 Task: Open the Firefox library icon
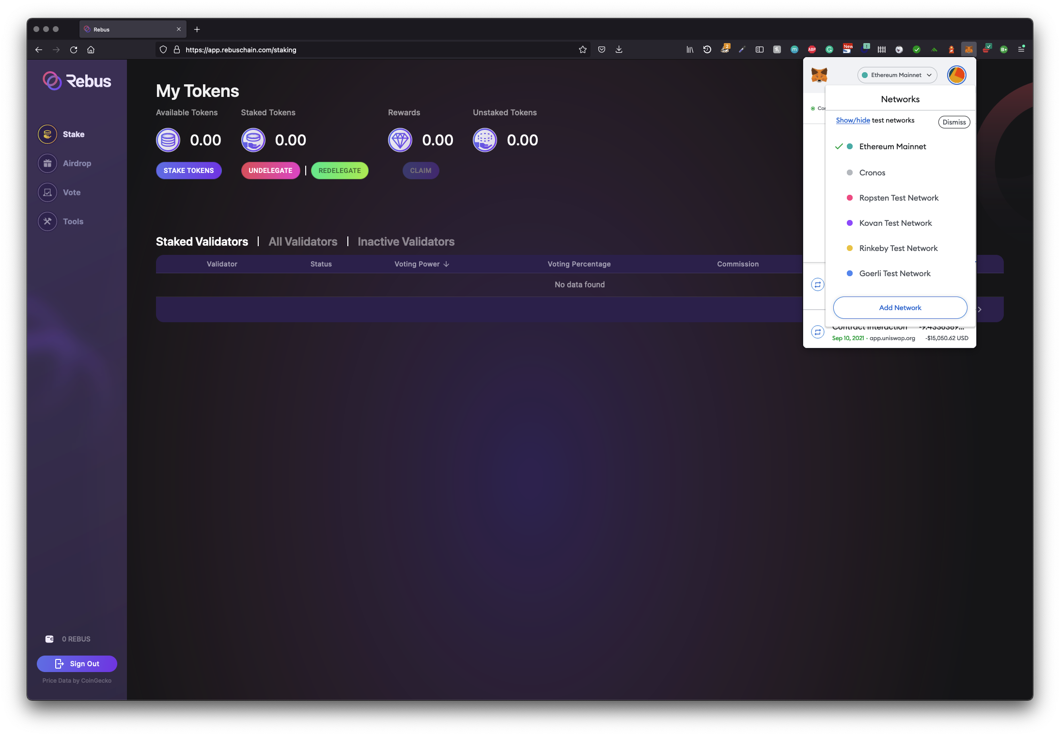point(690,49)
